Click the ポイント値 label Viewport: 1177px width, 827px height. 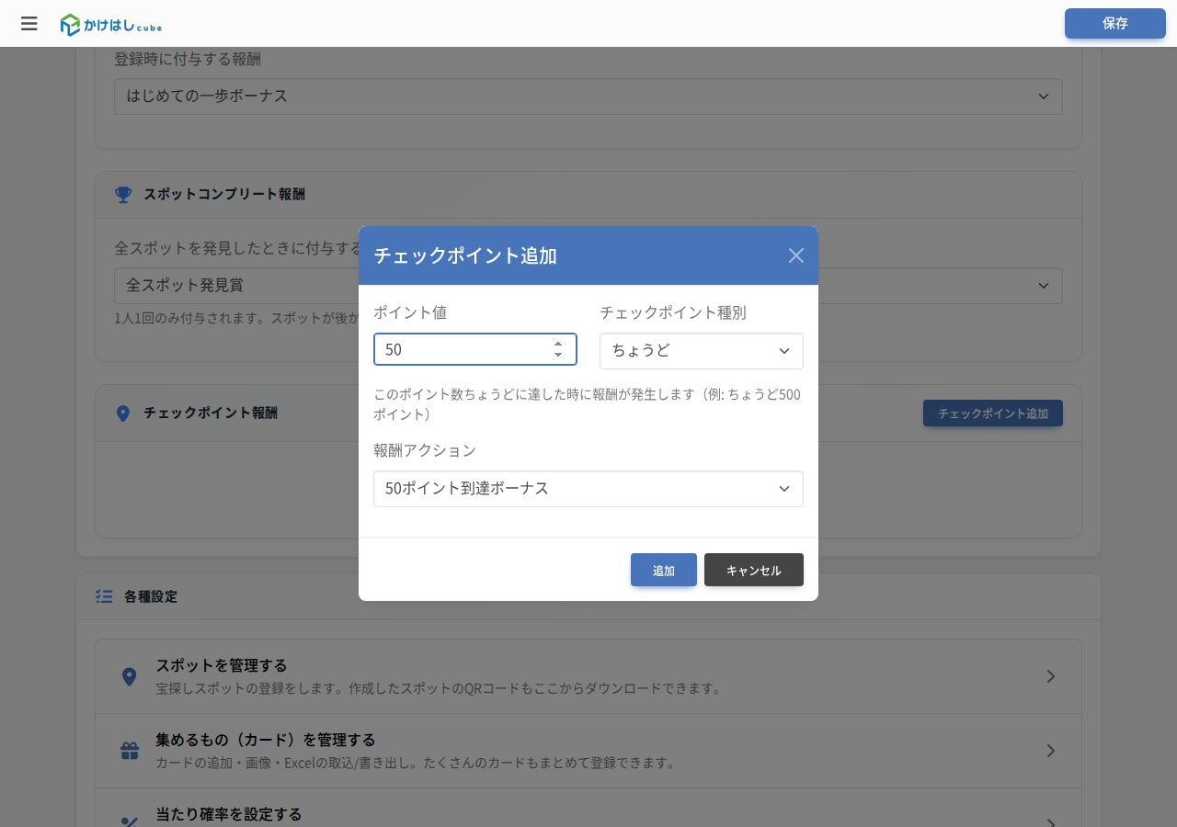tap(410, 312)
